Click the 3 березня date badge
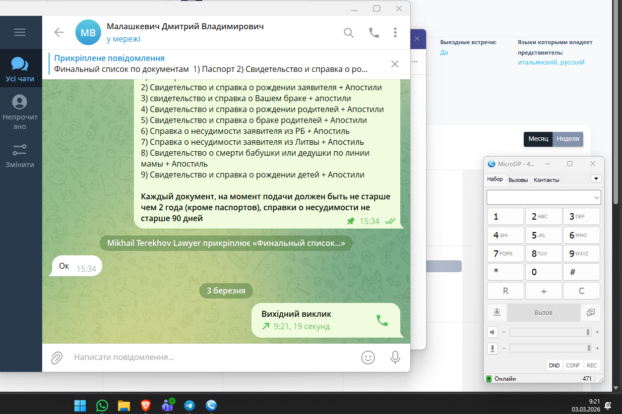 [226, 291]
